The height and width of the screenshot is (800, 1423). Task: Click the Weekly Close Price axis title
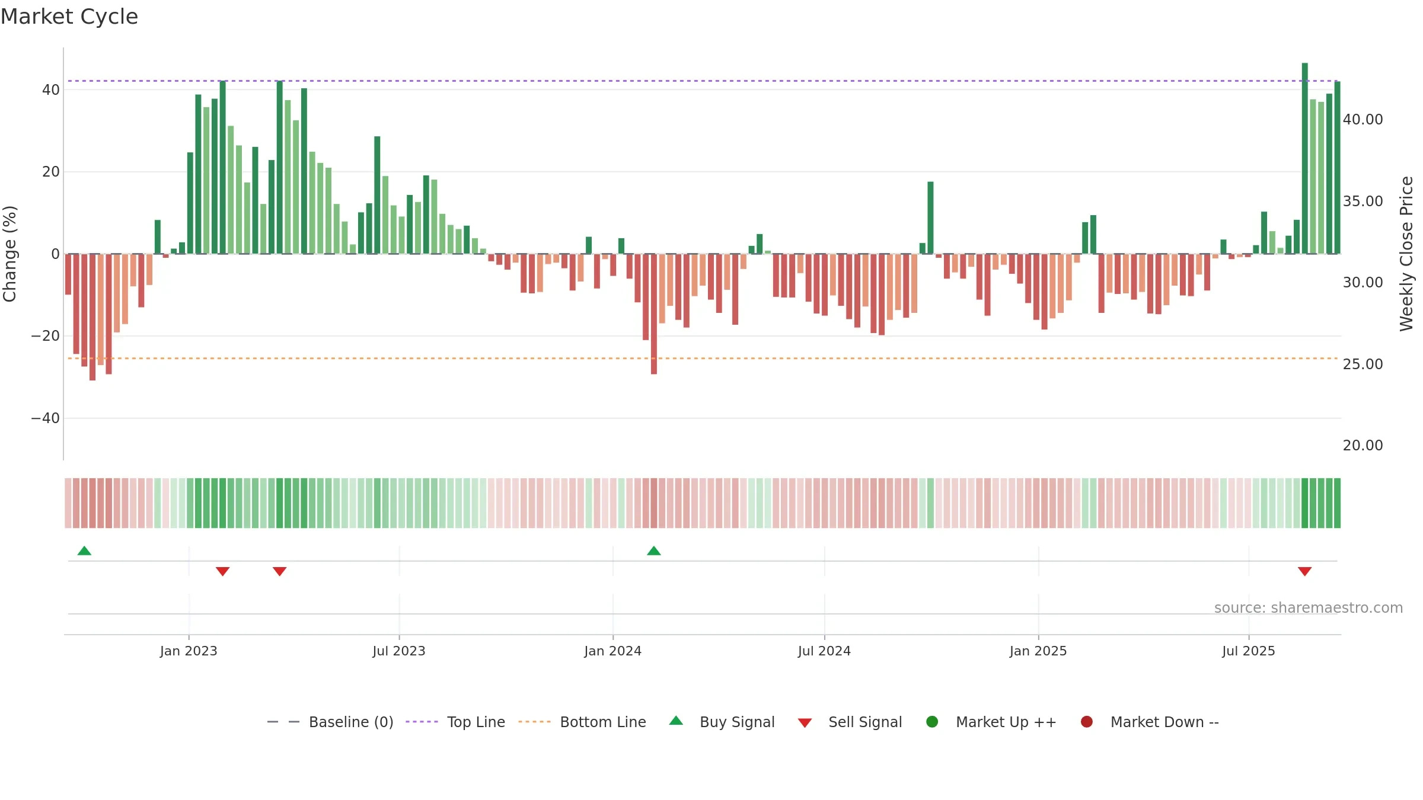coord(1407,254)
